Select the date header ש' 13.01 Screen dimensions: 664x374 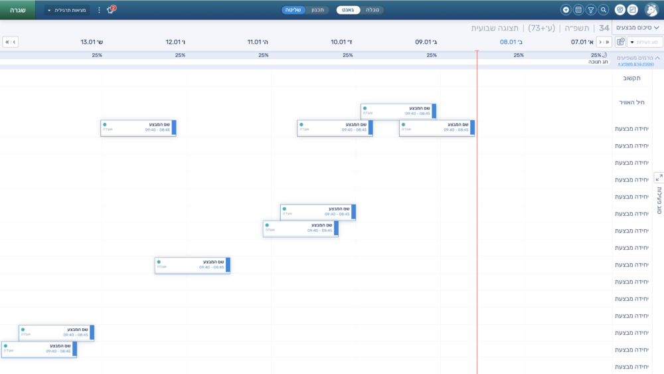point(92,42)
